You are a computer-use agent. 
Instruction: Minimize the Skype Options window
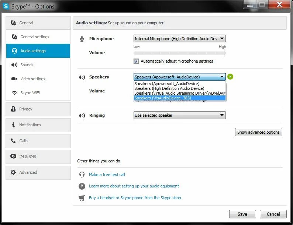click(x=250, y=5)
